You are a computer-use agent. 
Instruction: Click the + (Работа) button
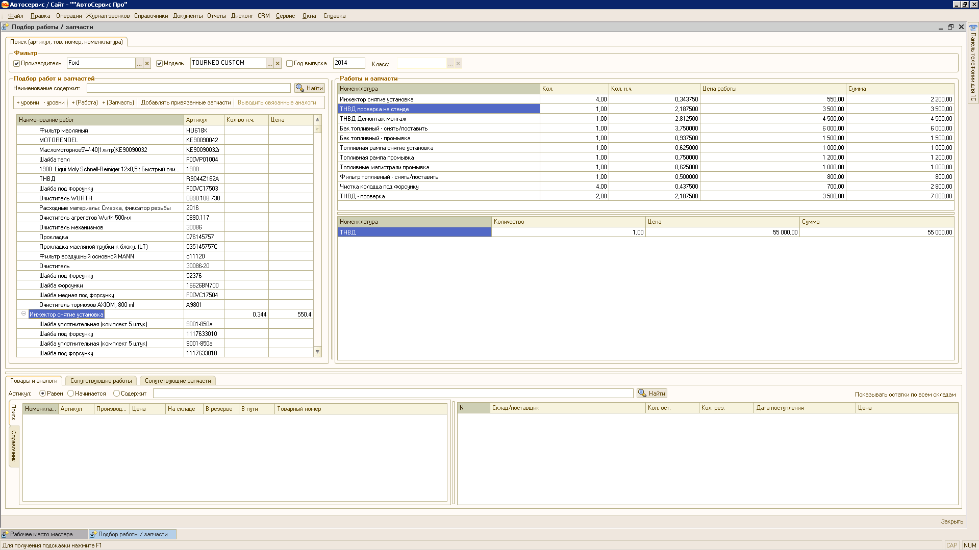[x=85, y=102]
